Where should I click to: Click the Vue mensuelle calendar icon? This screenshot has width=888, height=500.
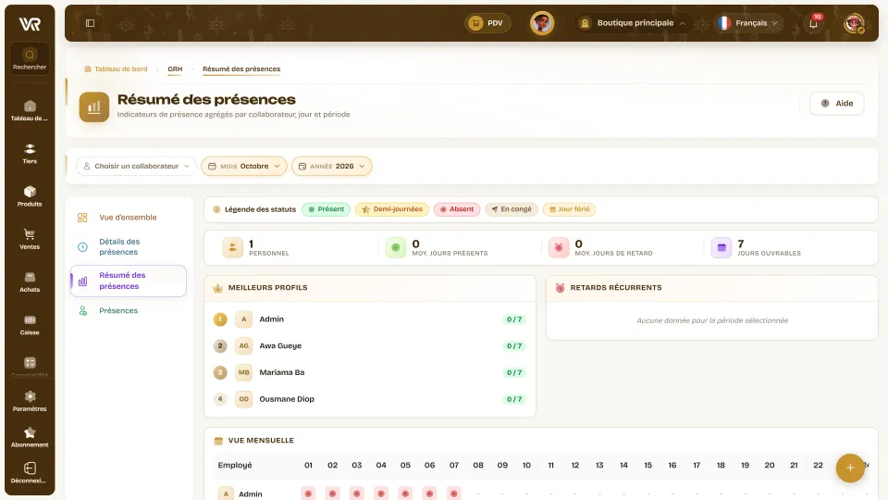pos(218,441)
